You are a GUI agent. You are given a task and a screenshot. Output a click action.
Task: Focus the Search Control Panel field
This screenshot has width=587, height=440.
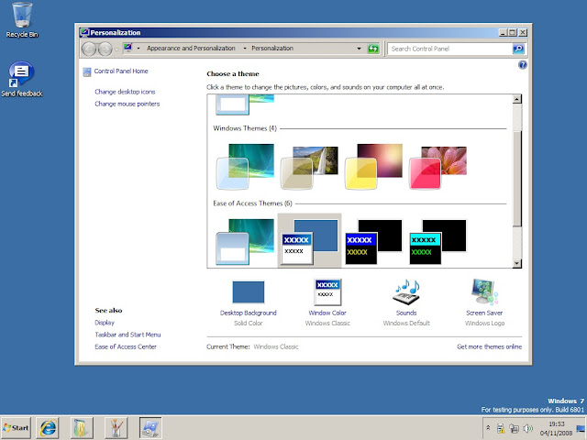(x=449, y=49)
